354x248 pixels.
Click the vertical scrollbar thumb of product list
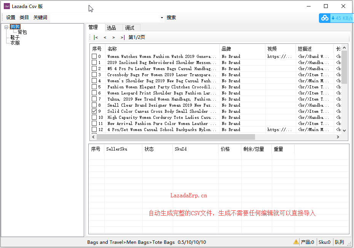coord(344,67)
